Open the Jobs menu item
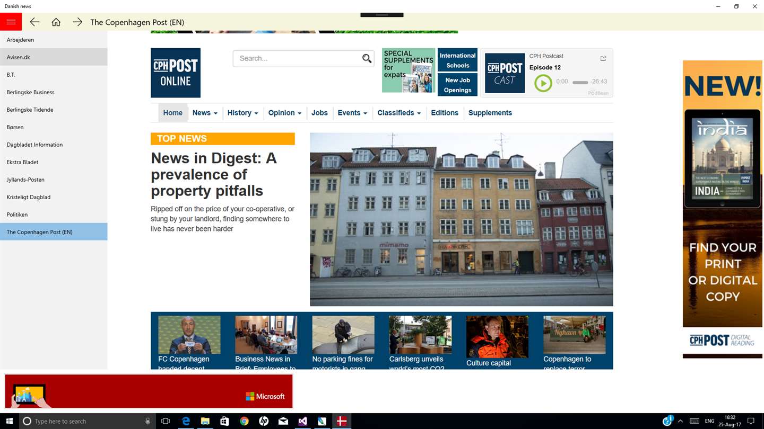Screen dimensions: 764x429 [319, 113]
